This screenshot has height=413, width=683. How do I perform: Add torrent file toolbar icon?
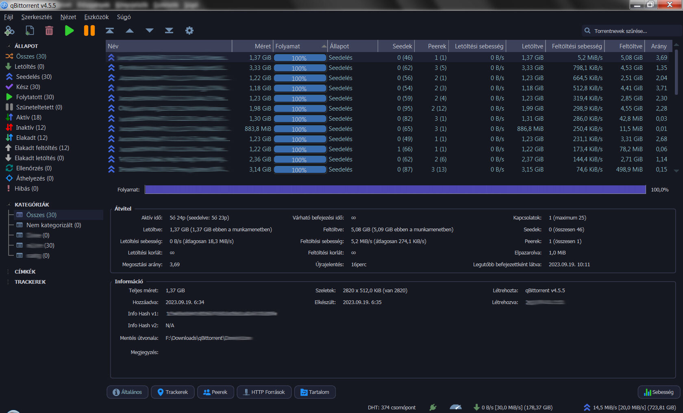[x=30, y=30]
